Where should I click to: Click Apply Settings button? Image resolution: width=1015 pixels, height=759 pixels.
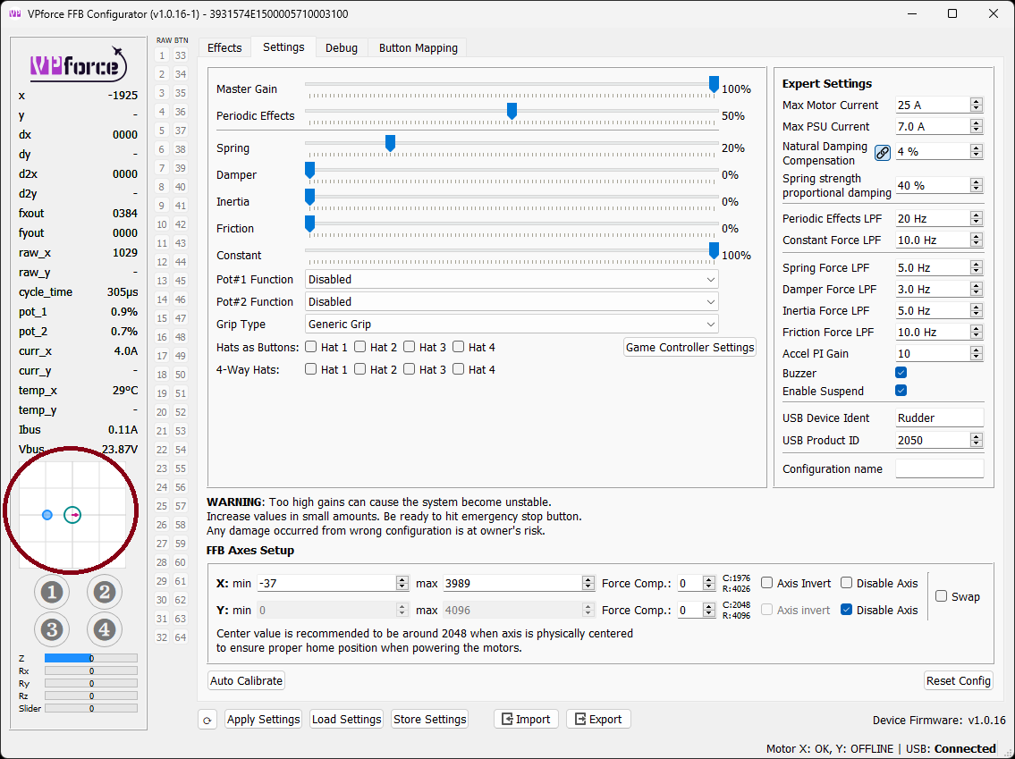pyautogui.click(x=264, y=719)
